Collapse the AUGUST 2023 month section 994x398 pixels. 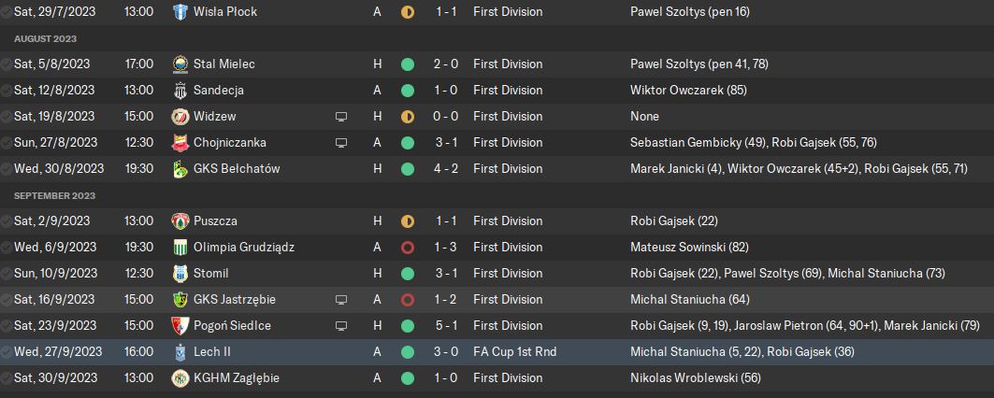tap(45, 39)
